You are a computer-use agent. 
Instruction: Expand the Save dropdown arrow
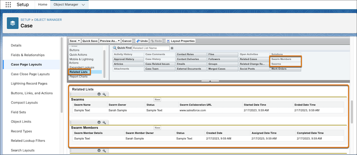click(x=79, y=41)
